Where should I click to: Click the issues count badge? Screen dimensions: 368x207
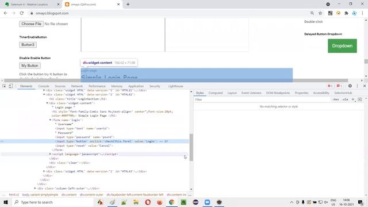[339, 86]
